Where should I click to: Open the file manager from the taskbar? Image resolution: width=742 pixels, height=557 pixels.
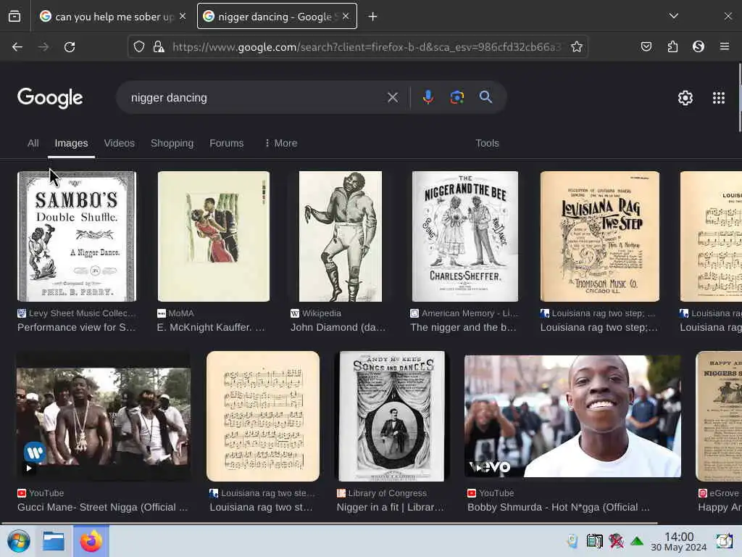coord(54,541)
